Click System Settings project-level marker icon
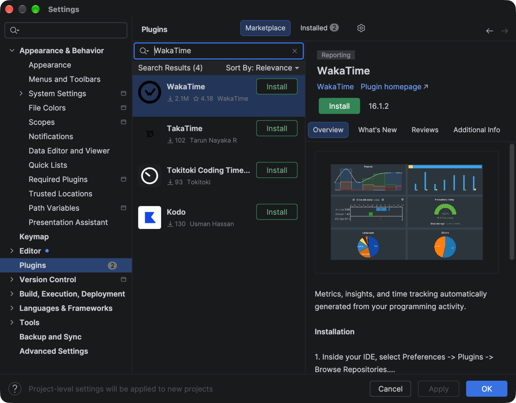The height and width of the screenshot is (403, 516). pyautogui.click(x=124, y=93)
